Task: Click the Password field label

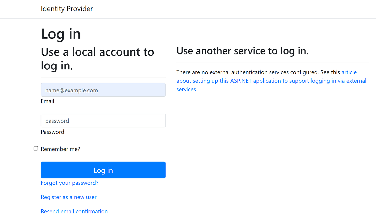Action: click(52, 132)
